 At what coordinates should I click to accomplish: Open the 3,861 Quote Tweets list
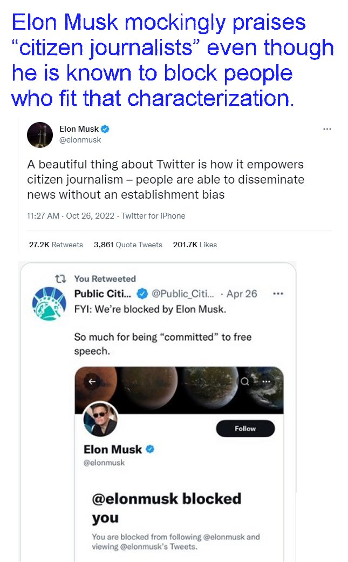[x=128, y=245]
